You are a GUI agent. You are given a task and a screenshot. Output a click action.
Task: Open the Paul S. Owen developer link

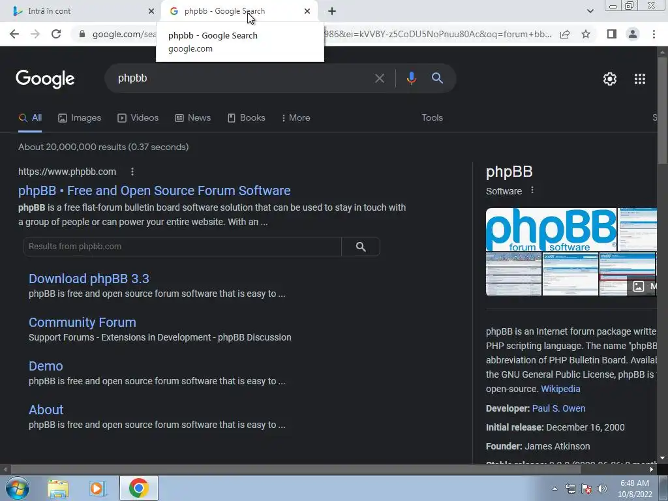click(558, 408)
